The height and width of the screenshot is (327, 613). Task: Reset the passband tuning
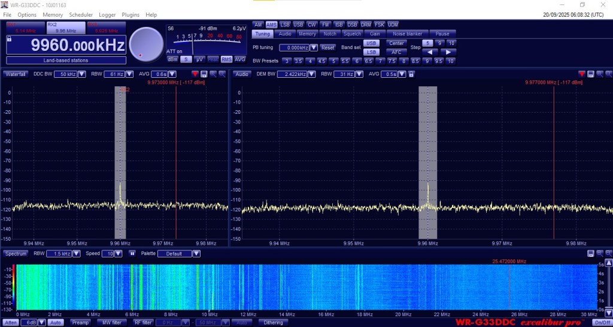coord(327,48)
